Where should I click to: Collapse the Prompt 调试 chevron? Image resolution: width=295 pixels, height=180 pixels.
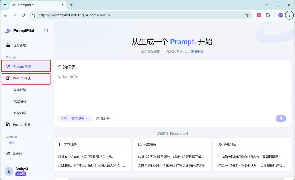[x=46, y=78]
